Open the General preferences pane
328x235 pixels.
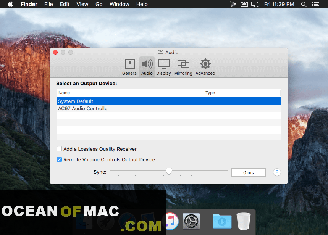[130, 67]
